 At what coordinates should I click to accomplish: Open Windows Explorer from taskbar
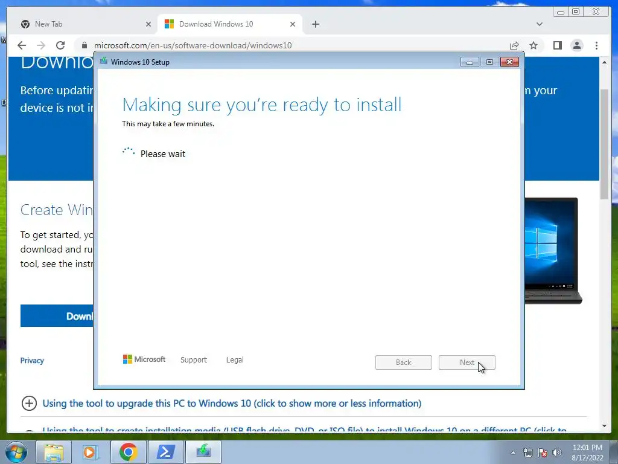point(54,452)
